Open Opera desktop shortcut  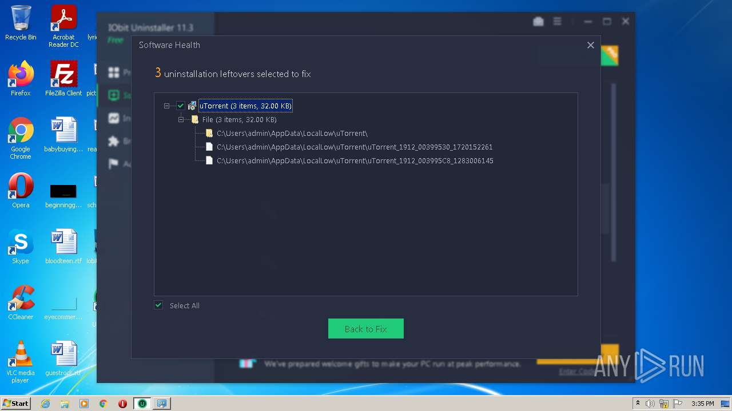pyautogui.click(x=21, y=191)
